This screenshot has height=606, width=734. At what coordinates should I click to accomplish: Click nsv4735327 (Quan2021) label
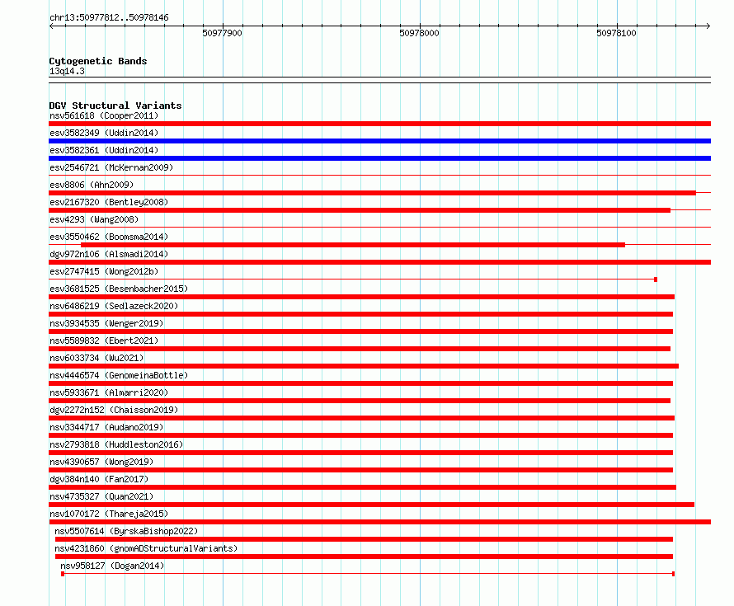(101, 496)
